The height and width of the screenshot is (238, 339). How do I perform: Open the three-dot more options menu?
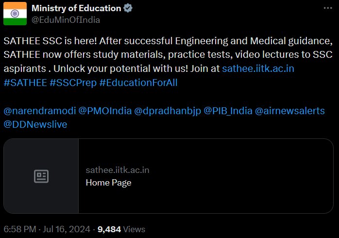click(x=328, y=8)
